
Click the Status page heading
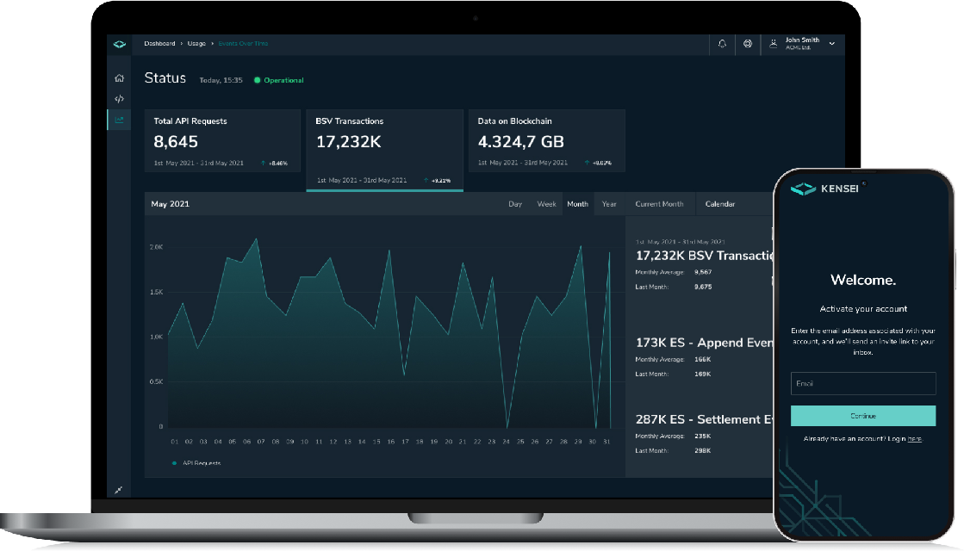[x=165, y=78]
